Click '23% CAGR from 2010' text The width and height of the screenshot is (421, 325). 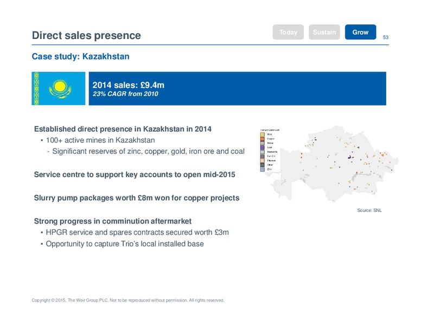point(125,94)
